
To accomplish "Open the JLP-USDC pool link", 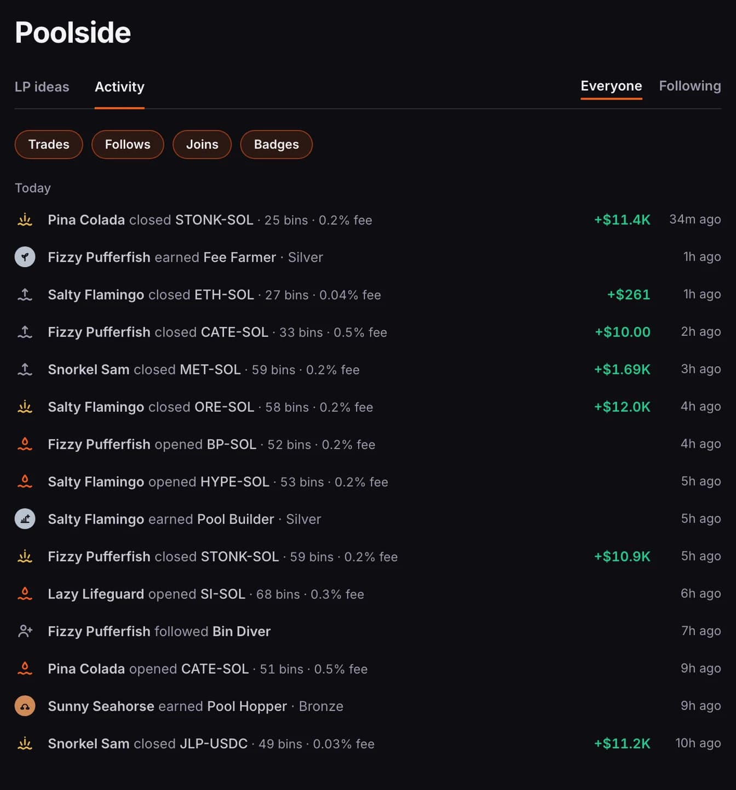I will pos(214,743).
